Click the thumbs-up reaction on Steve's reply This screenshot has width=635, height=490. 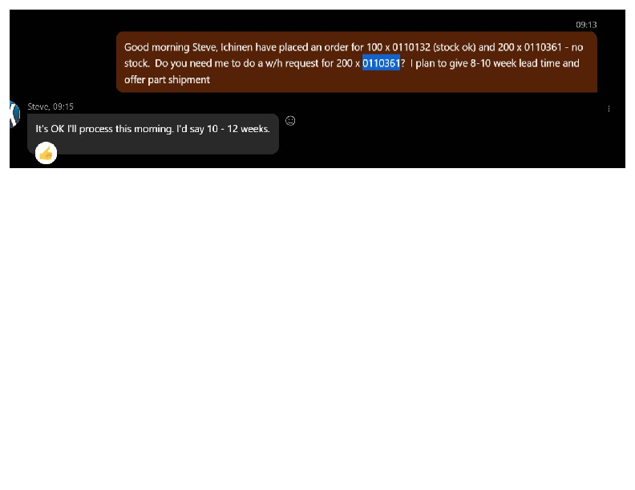(x=47, y=153)
